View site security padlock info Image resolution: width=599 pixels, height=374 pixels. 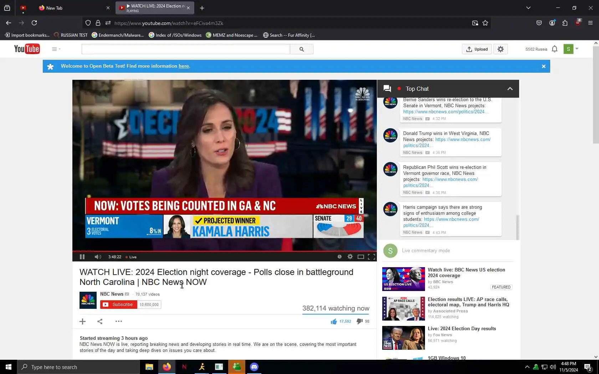coord(98,23)
